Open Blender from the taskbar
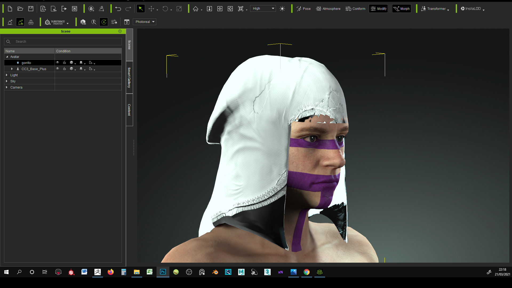This screenshot has height=288, width=512. coord(215,272)
